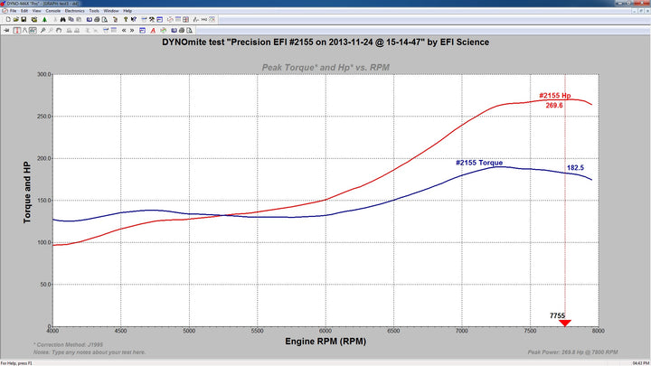This screenshot has height=366, width=651.
Task: Click the magnifier zoom icon in second toolbar
Action: (42, 30)
